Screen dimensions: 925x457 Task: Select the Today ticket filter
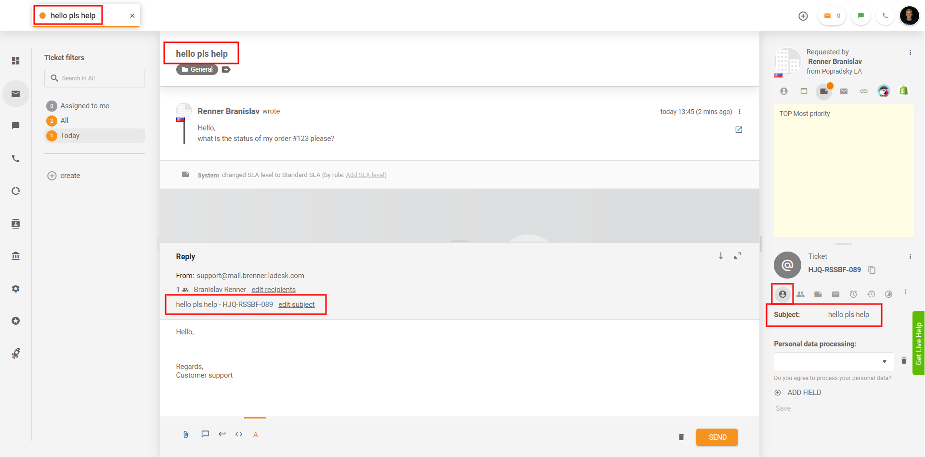[70, 136]
